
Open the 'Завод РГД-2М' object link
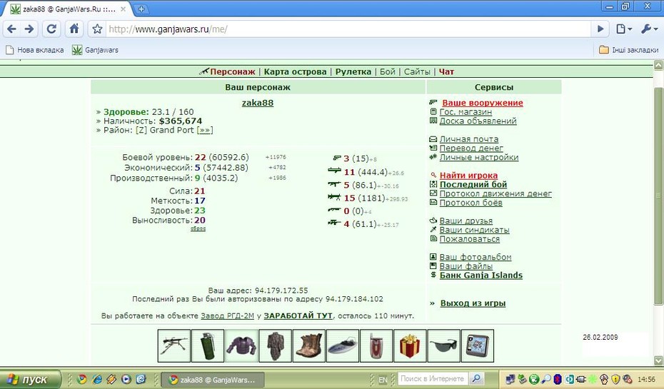pos(228,315)
